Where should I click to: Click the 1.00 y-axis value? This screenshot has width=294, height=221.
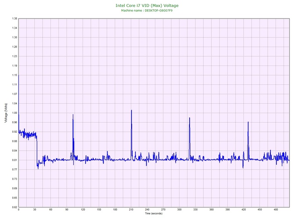point(14,113)
